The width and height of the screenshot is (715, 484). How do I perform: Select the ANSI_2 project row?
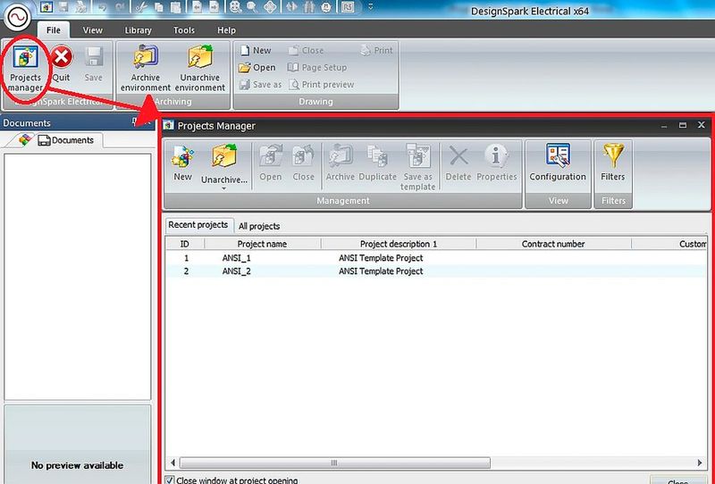[435, 271]
